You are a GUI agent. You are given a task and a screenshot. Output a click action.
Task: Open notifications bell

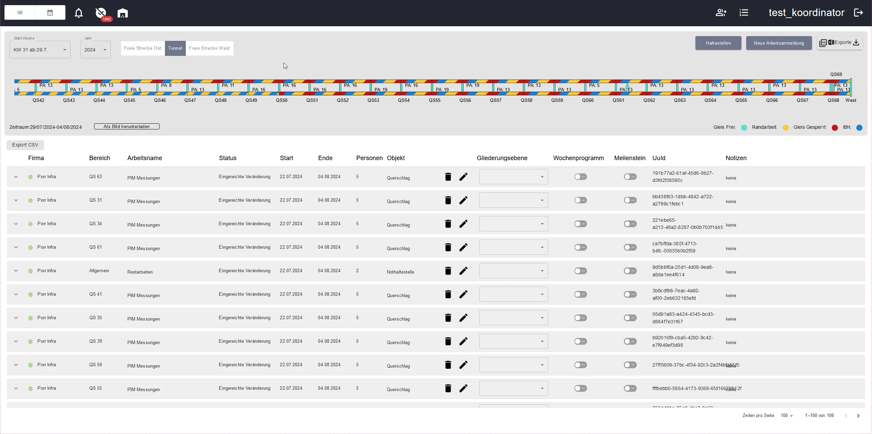[x=79, y=13]
